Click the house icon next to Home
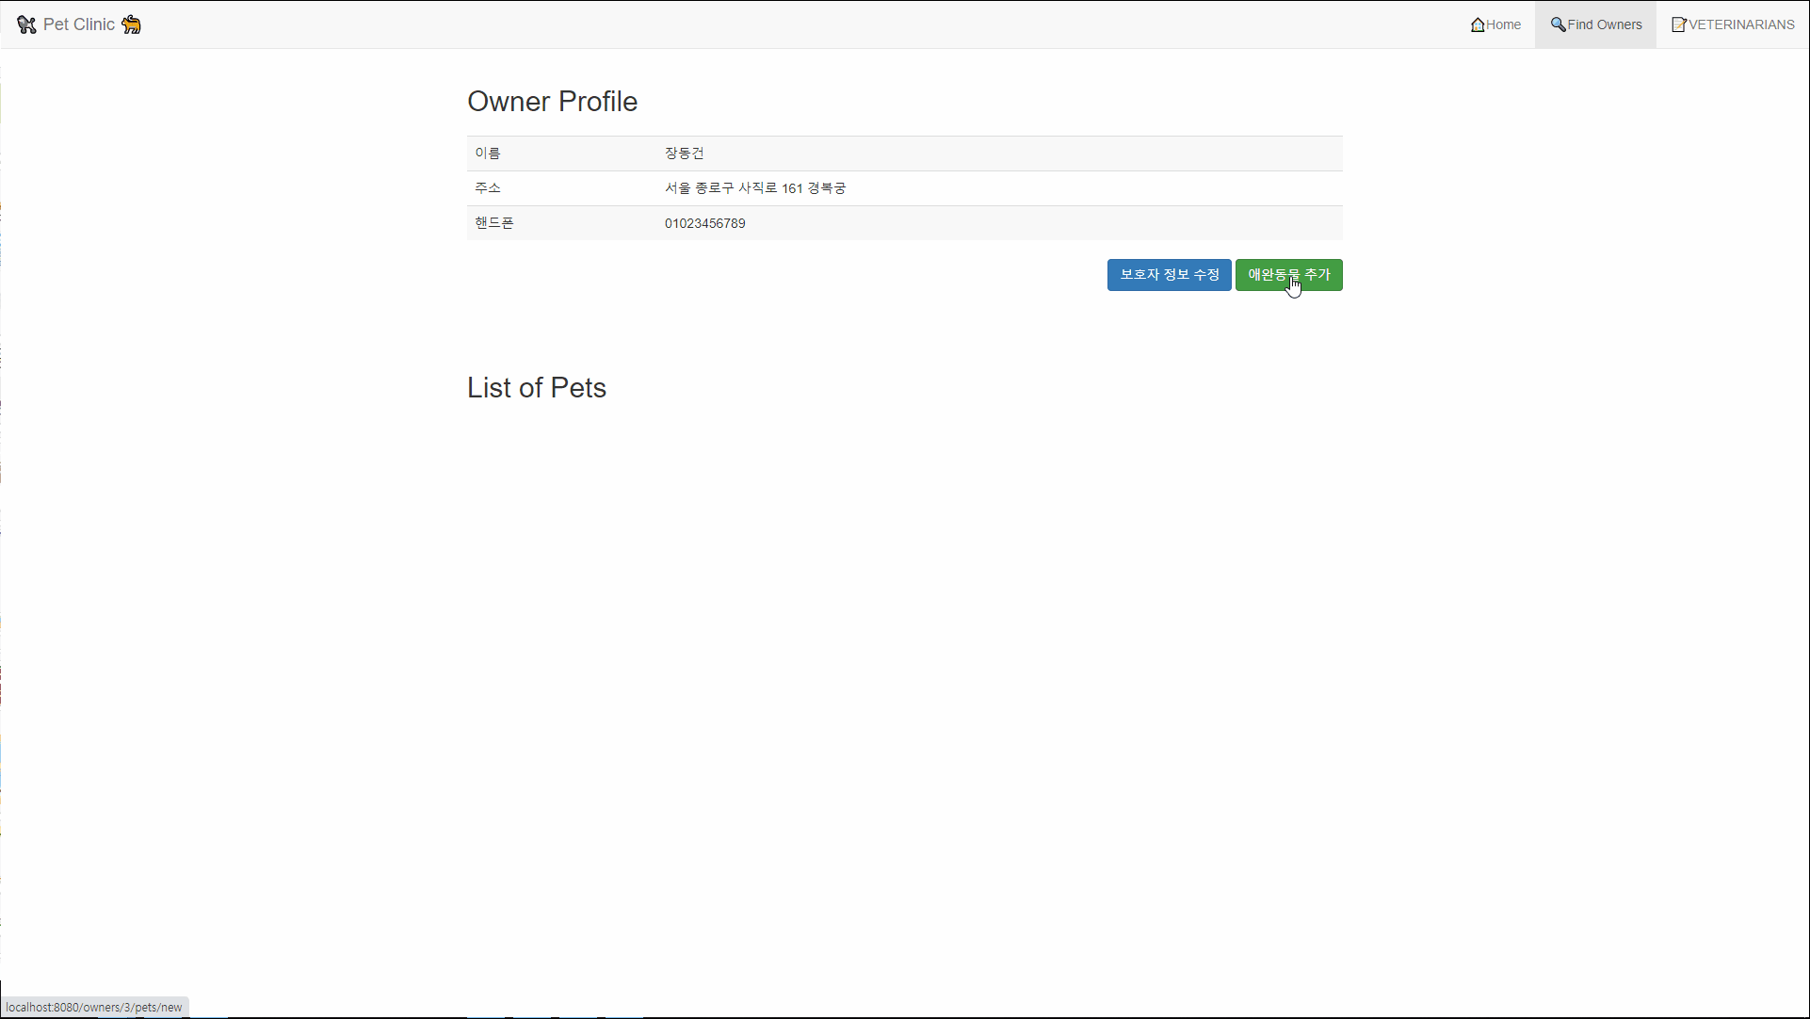This screenshot has height=1019, width=1810. coord(1478,24)
